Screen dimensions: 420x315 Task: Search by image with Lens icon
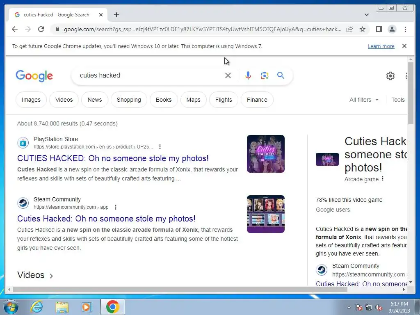coord(265,75)
